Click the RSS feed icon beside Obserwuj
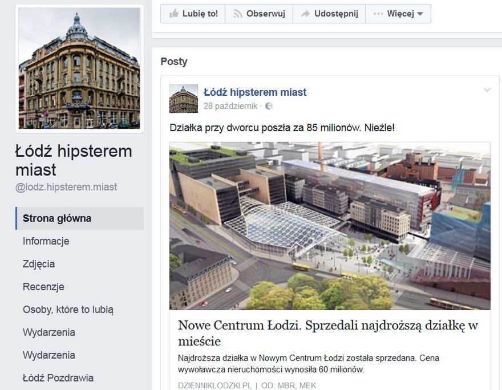 [237, 14]
